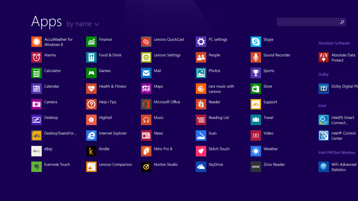Screen dimensions: 358x201
Task: Launch the Alarms app icon
Action: 36,57
